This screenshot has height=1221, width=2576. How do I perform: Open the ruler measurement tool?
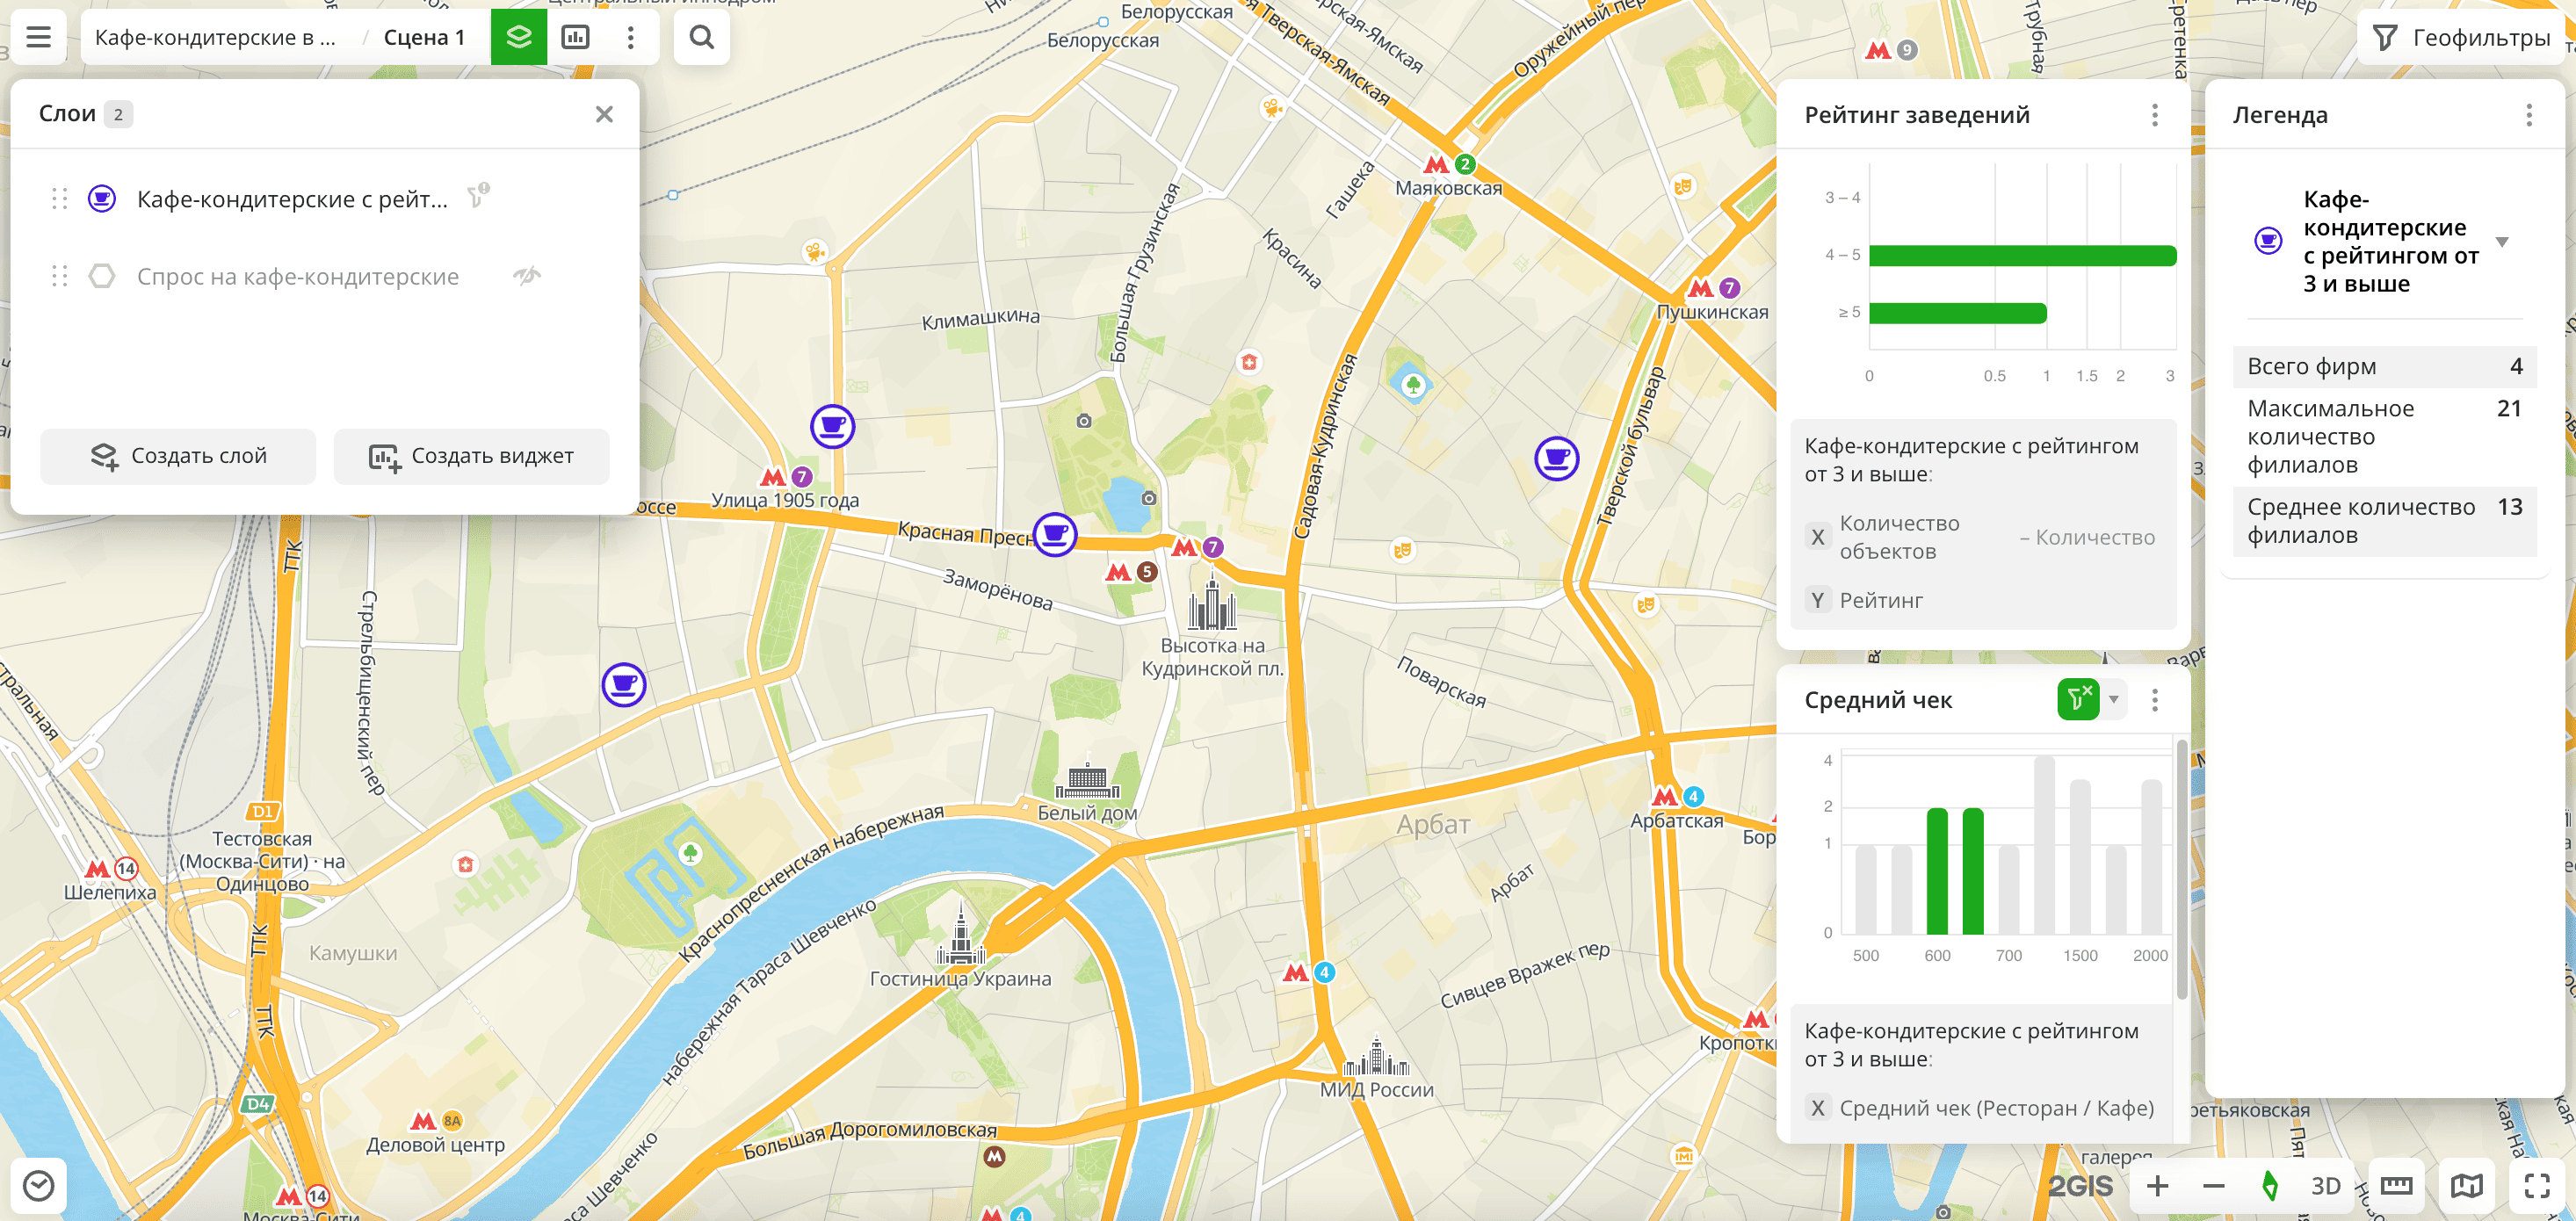[x=2396, y=1186]
